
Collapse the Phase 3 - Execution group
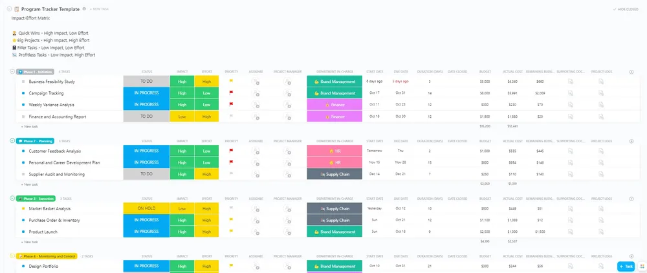tap(12, 199)
